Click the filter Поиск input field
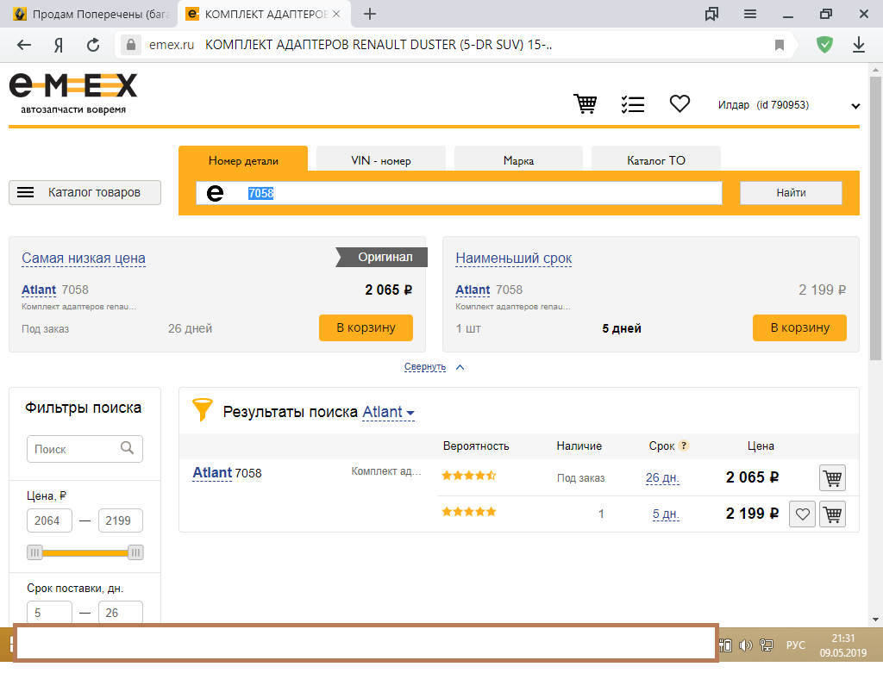 pyautogui.click(x=85, y=449)
